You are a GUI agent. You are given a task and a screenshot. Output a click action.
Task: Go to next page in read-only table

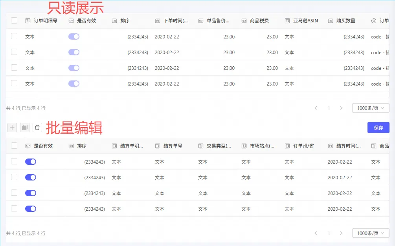[341, 108]
